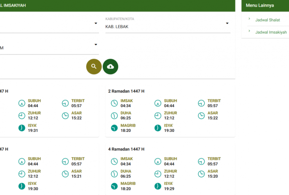Click the Asar clock icon for 4 Ramadan
Viewport: 289px width, 195px height.
point(201,173)
